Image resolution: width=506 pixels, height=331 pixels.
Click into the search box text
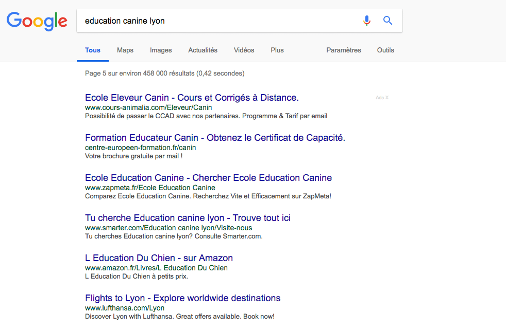125,21
